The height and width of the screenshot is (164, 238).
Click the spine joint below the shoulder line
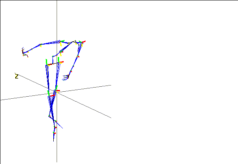tap(61, 52)
